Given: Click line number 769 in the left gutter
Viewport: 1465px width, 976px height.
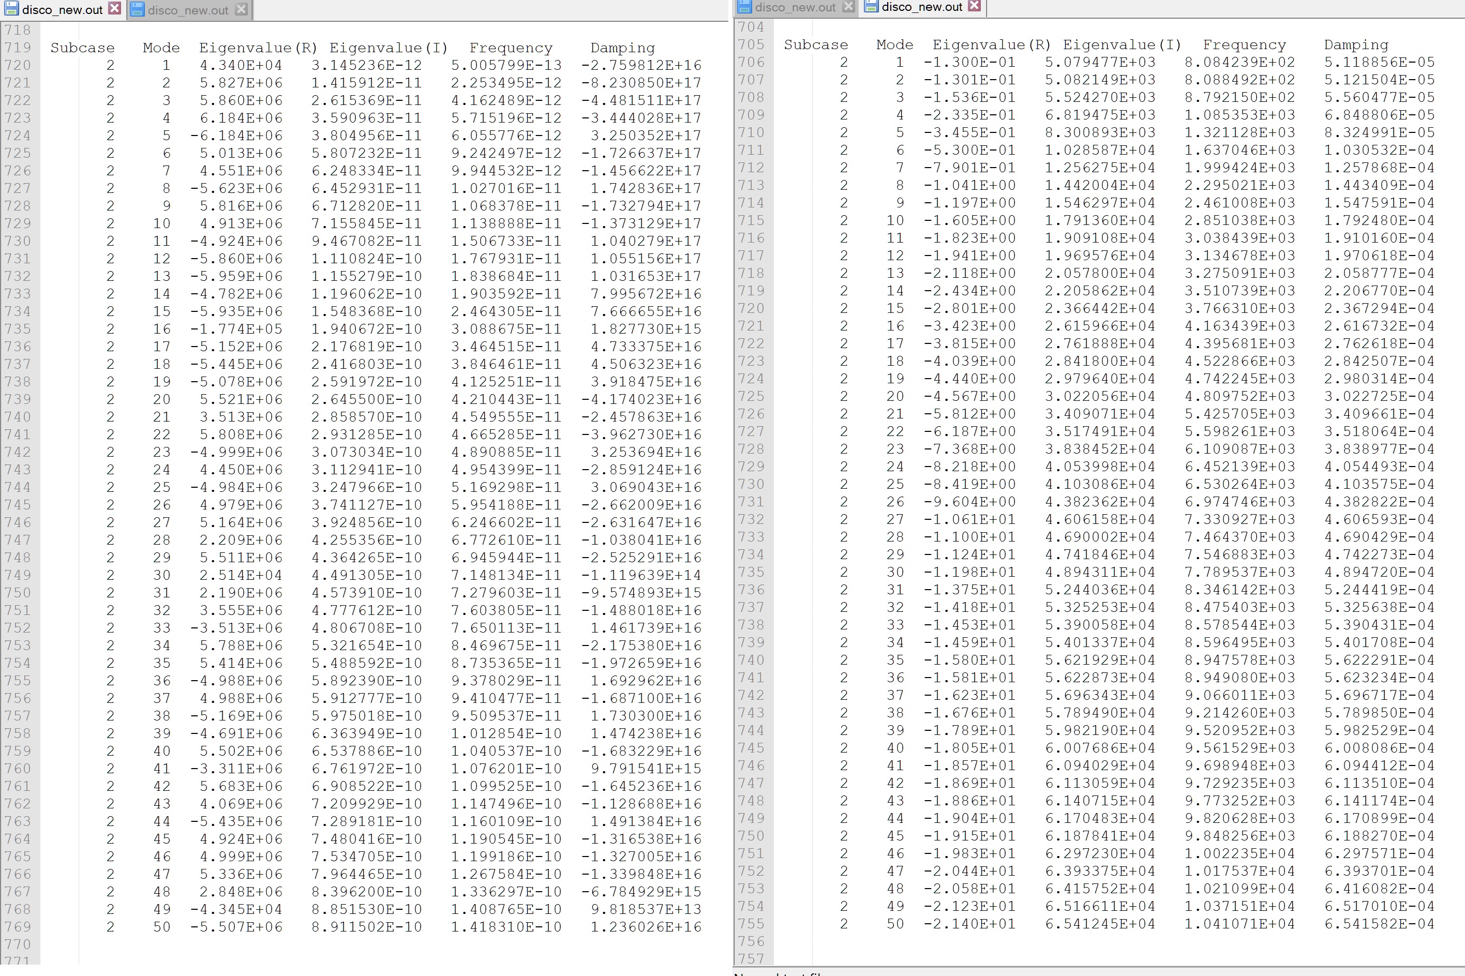Looking at the screenshot, I should [x=18, y=927].
